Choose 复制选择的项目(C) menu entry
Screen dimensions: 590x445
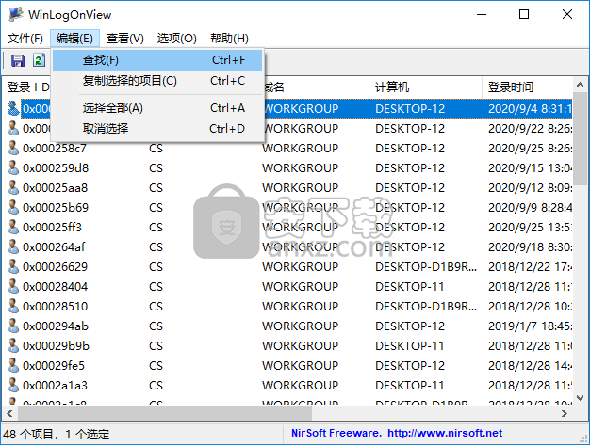pyautogui.click(x=157, y=81)
